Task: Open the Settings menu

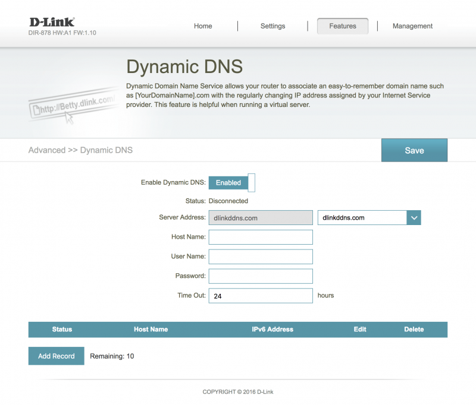Action: (x=273, y=26)
